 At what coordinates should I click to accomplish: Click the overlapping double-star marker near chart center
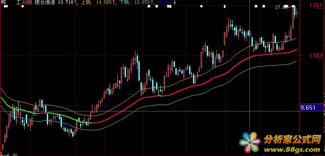169,6
